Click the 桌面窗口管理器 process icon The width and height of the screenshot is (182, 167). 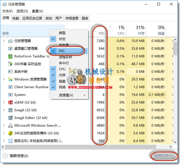[10, 49]
